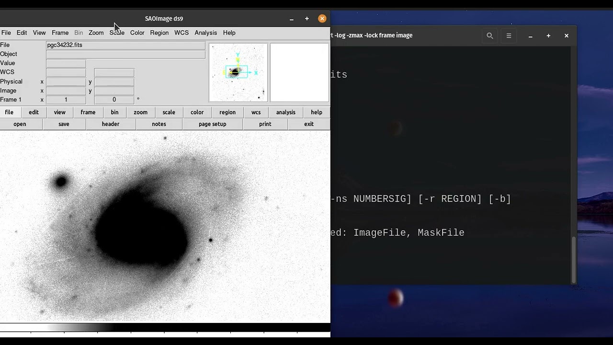Select the zoom buttonbar tab
This screenshot has width=613, height=345.
140,112
